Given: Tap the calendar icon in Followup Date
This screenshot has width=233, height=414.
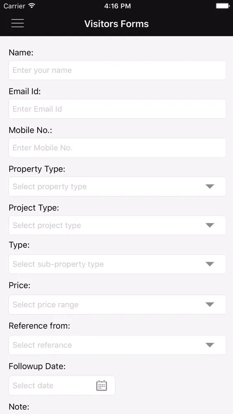Looking at the screenshot, I should point(101,385).
